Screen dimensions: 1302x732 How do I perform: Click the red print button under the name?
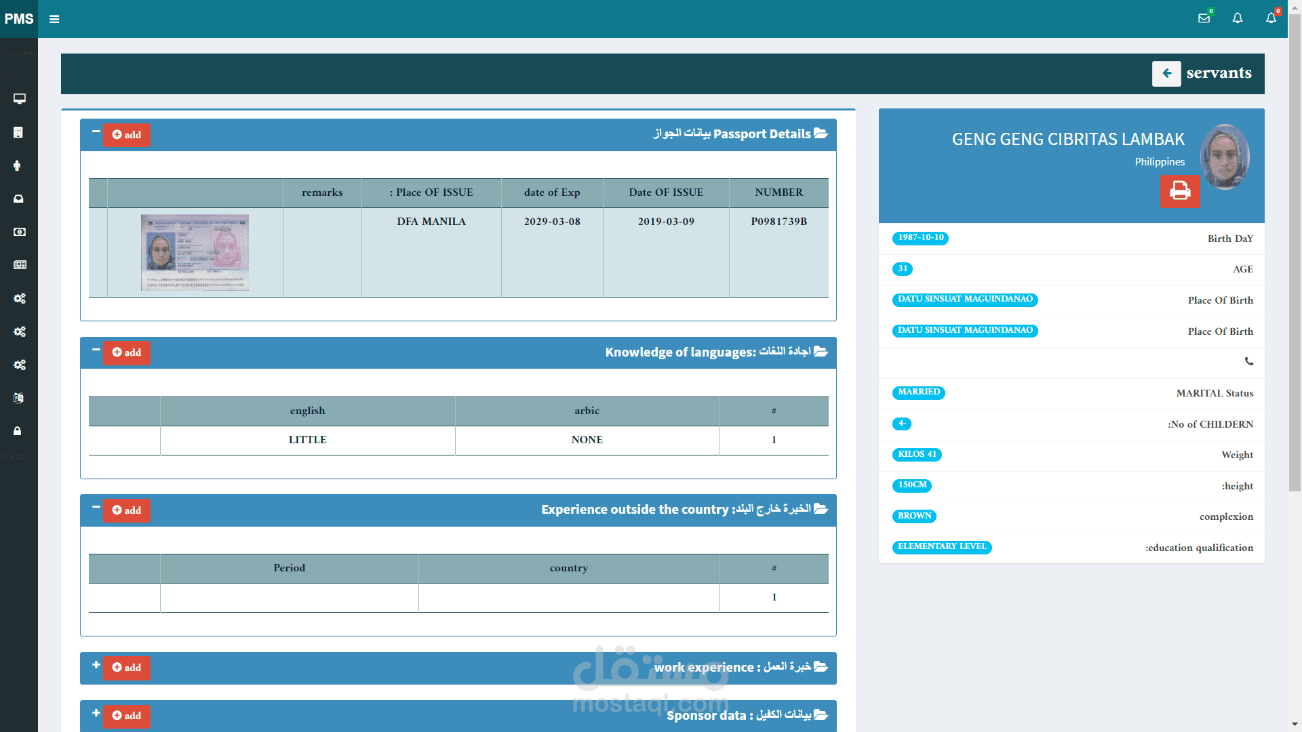1179,191
